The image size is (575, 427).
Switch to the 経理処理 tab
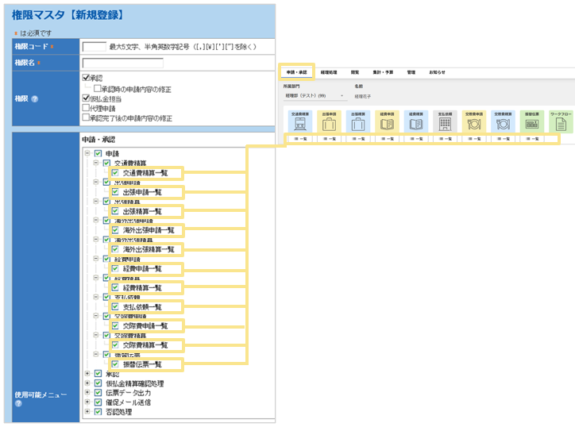(x=329, y=71)
